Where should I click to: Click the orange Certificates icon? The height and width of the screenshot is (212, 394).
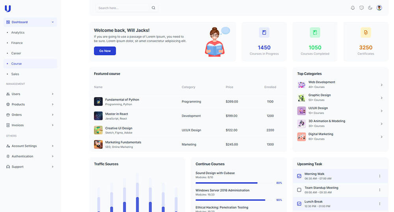(366, 33)
